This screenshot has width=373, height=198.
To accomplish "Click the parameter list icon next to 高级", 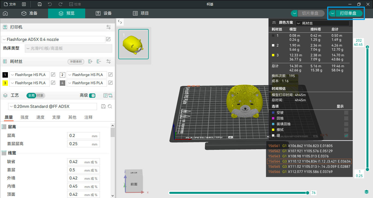I will (105, 96).
